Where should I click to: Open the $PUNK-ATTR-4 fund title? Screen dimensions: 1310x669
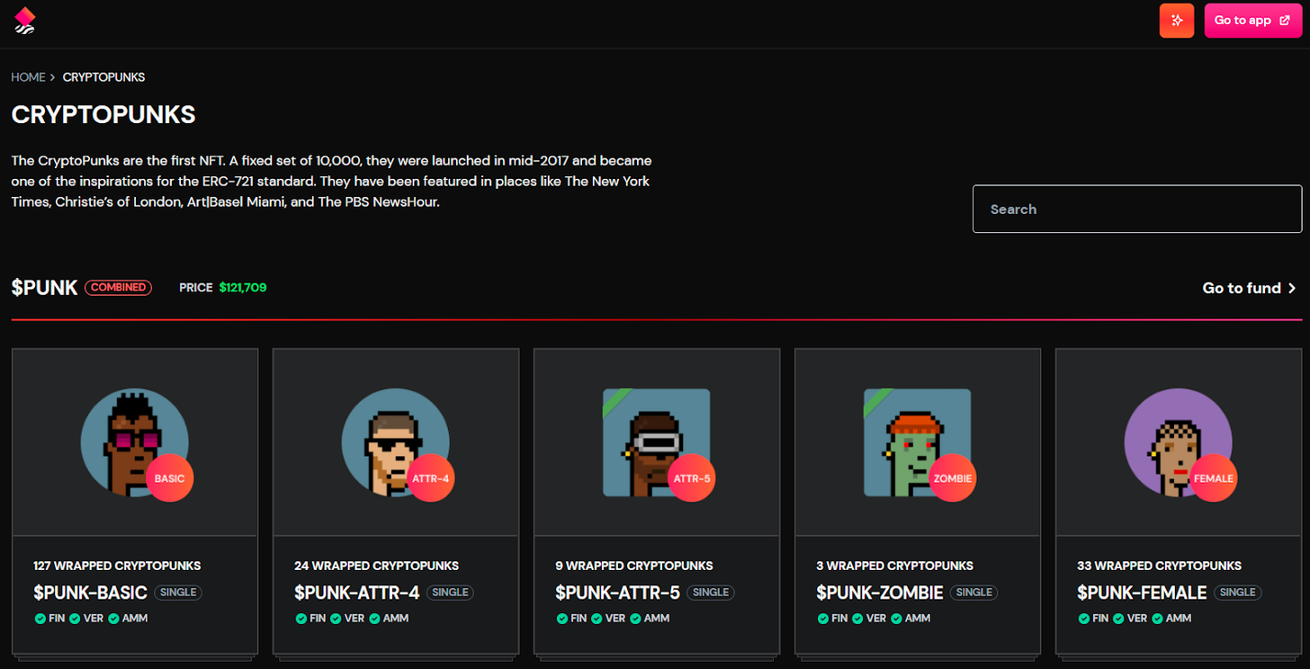click(357, 593)
